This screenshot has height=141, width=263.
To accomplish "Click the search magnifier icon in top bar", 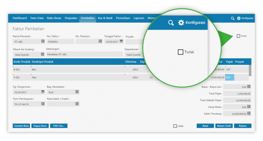I will 233,18.
